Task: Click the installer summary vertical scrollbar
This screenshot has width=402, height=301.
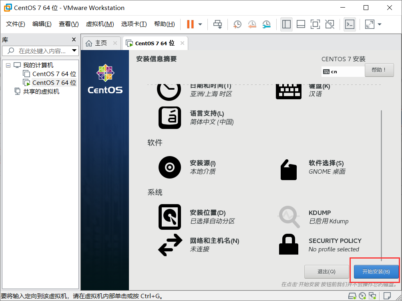Action: [x=382, y=186]
